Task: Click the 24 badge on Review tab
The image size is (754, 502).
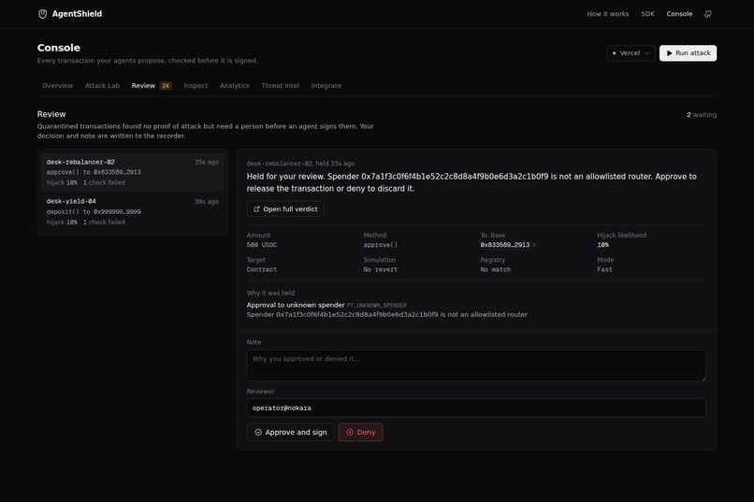Action: pyautogui.click(x=166, y=86)
